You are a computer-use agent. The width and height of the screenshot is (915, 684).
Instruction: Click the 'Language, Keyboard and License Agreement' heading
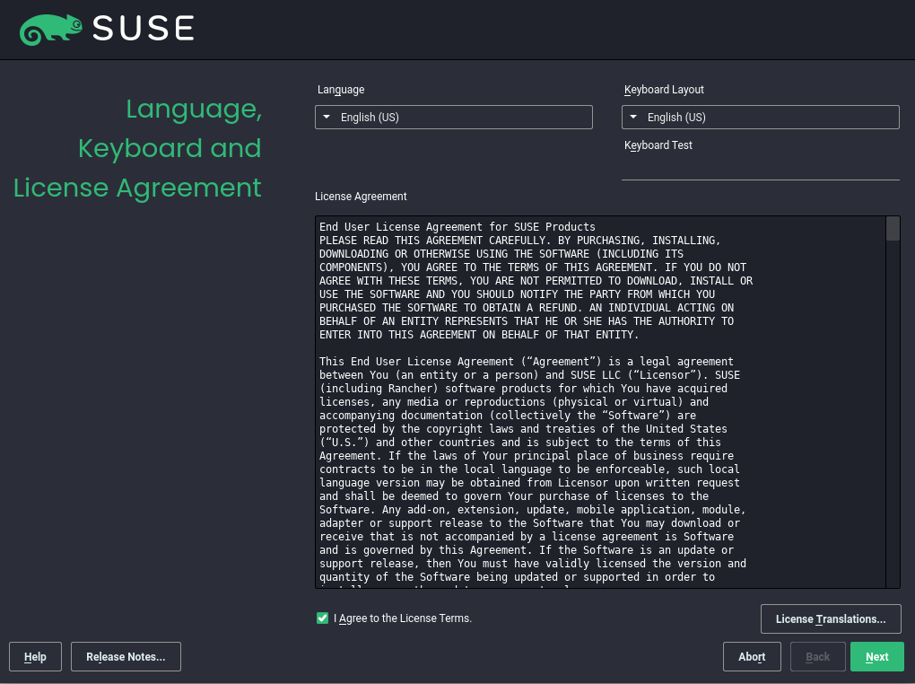pos(137,148)
